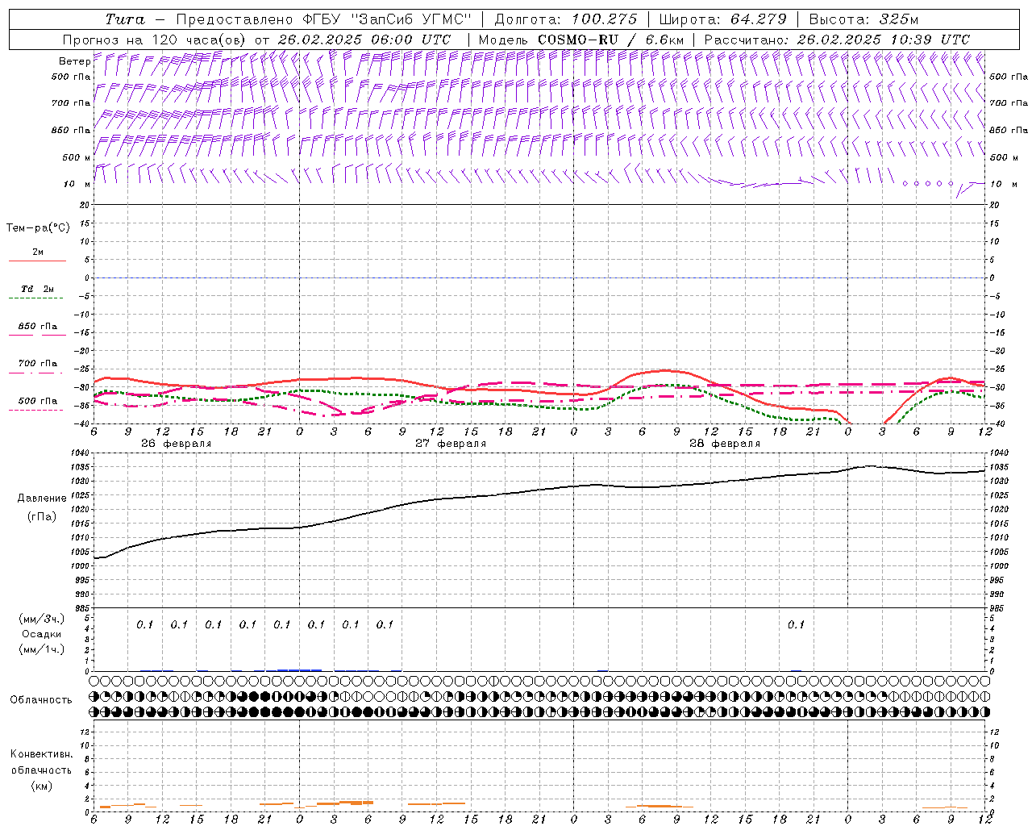
Task: Click the "Высота: 325м" elevation value
Action: tap(863, 19)
